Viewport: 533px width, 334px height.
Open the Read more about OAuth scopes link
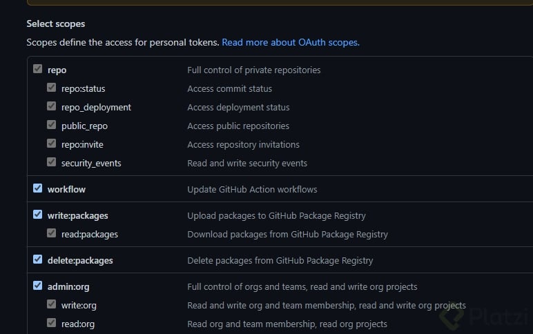coord(290,42)
